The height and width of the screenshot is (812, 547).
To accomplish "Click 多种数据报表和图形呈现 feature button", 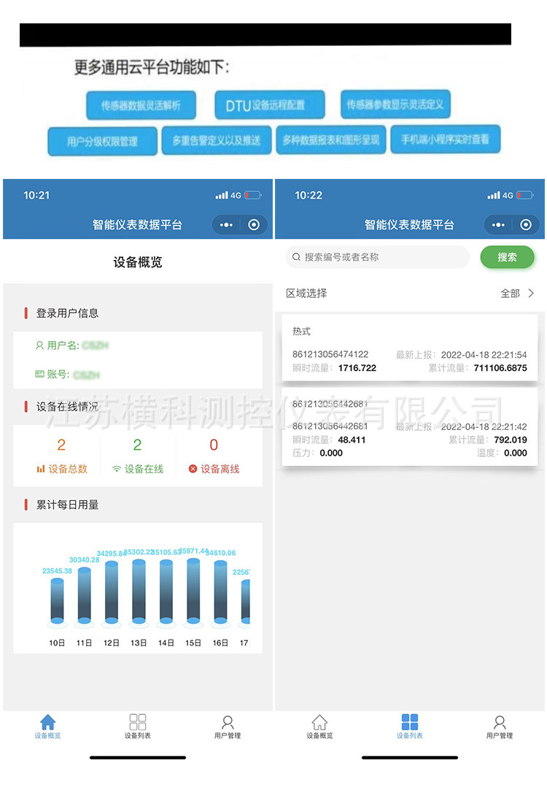I will coord(331,139).
